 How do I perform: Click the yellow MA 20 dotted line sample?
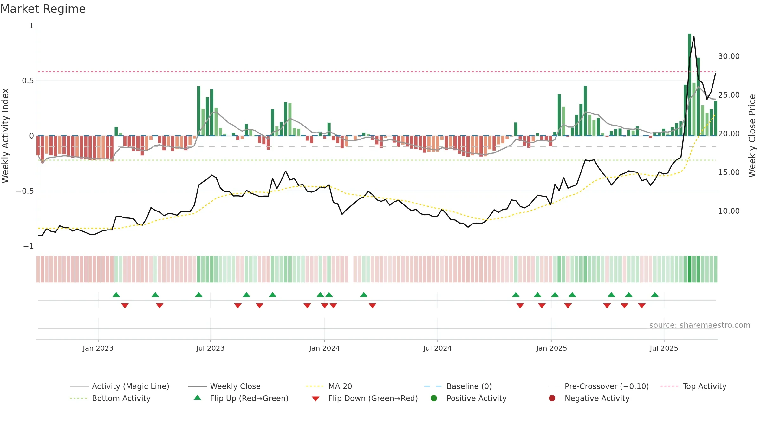point(315,386)
